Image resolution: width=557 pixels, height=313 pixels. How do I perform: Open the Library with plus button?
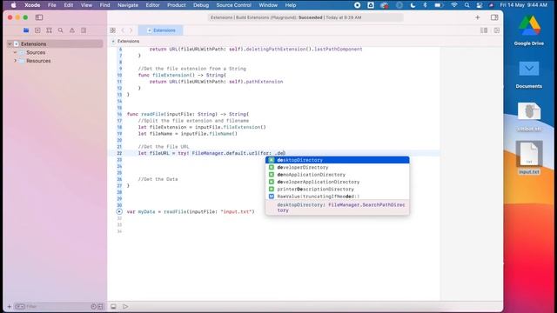(x=478, y=17)
